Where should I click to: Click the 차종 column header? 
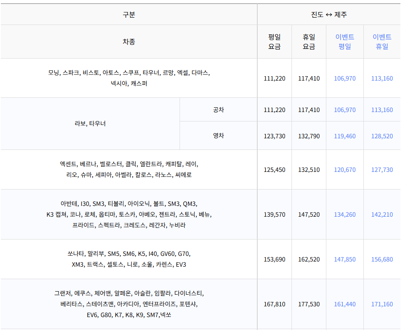[129, 41]
